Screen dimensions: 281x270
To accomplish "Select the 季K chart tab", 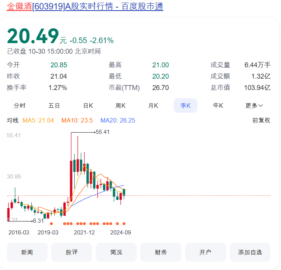I will 185,106.
